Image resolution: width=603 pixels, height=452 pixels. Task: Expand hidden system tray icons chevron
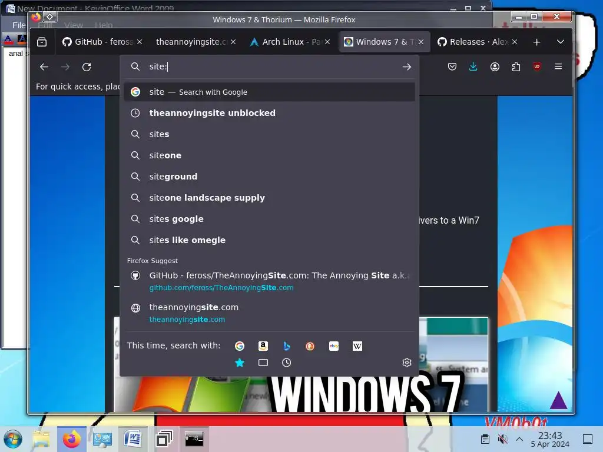(519, 439)
